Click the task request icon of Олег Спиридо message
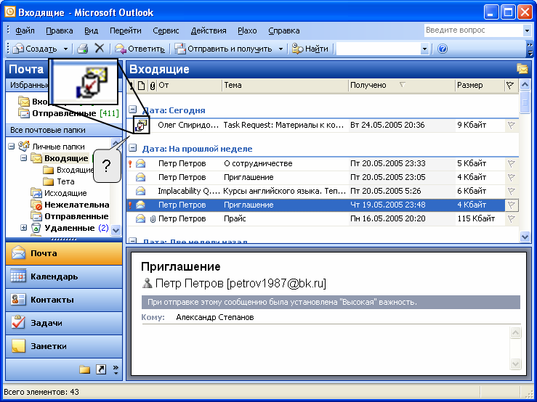 [x=142, y=126]
